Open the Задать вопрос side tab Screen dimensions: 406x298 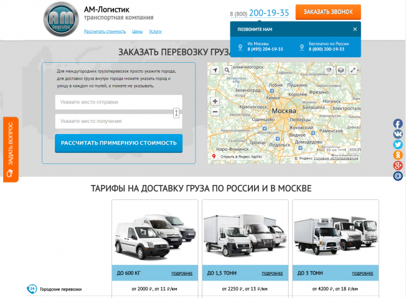11,150
